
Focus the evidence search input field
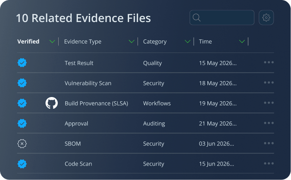click(x=222, y=18)
